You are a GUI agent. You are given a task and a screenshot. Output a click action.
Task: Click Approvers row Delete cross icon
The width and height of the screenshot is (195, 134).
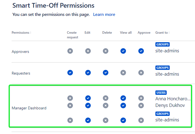(x=106, y=51)
